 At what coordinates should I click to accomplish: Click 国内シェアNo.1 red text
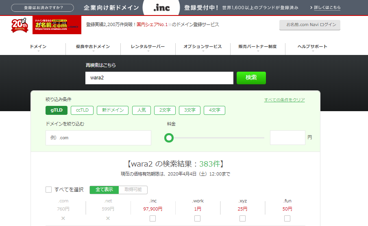tap(152, 25)
